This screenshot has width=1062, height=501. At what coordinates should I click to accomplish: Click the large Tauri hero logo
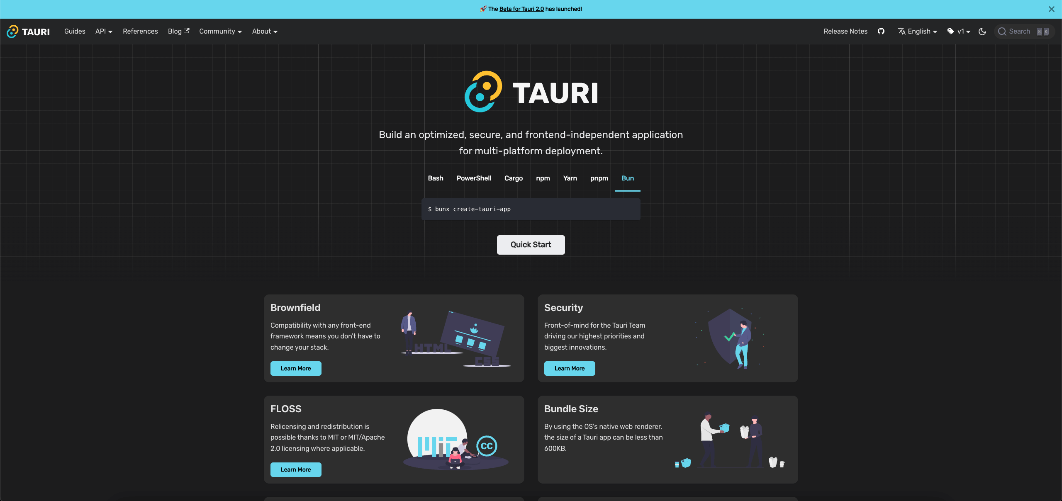(x=531, y=92)
